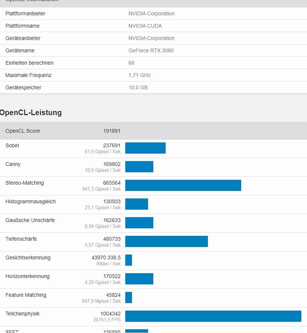Screen dimensions: 307x333
Task: Select Gaußsche Unschärfe score 162633
Action: pos(112,220)
